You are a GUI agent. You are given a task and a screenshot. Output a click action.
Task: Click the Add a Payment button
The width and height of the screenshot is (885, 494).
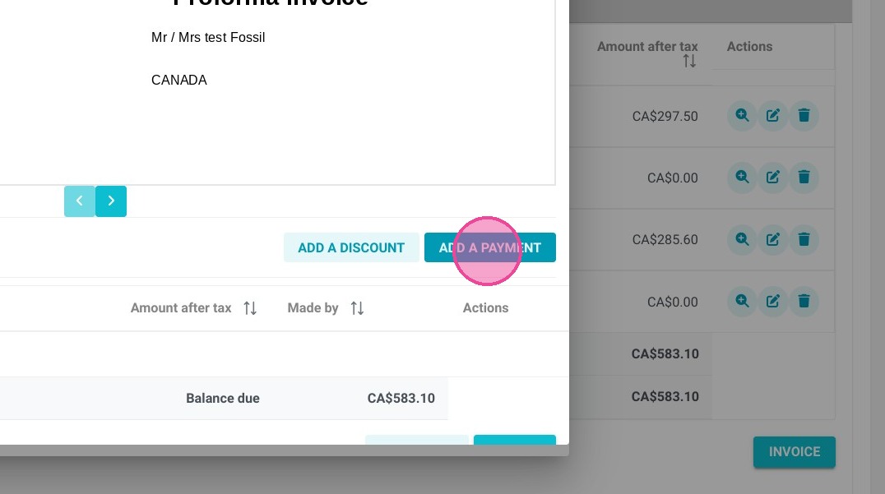pos(490,247)
